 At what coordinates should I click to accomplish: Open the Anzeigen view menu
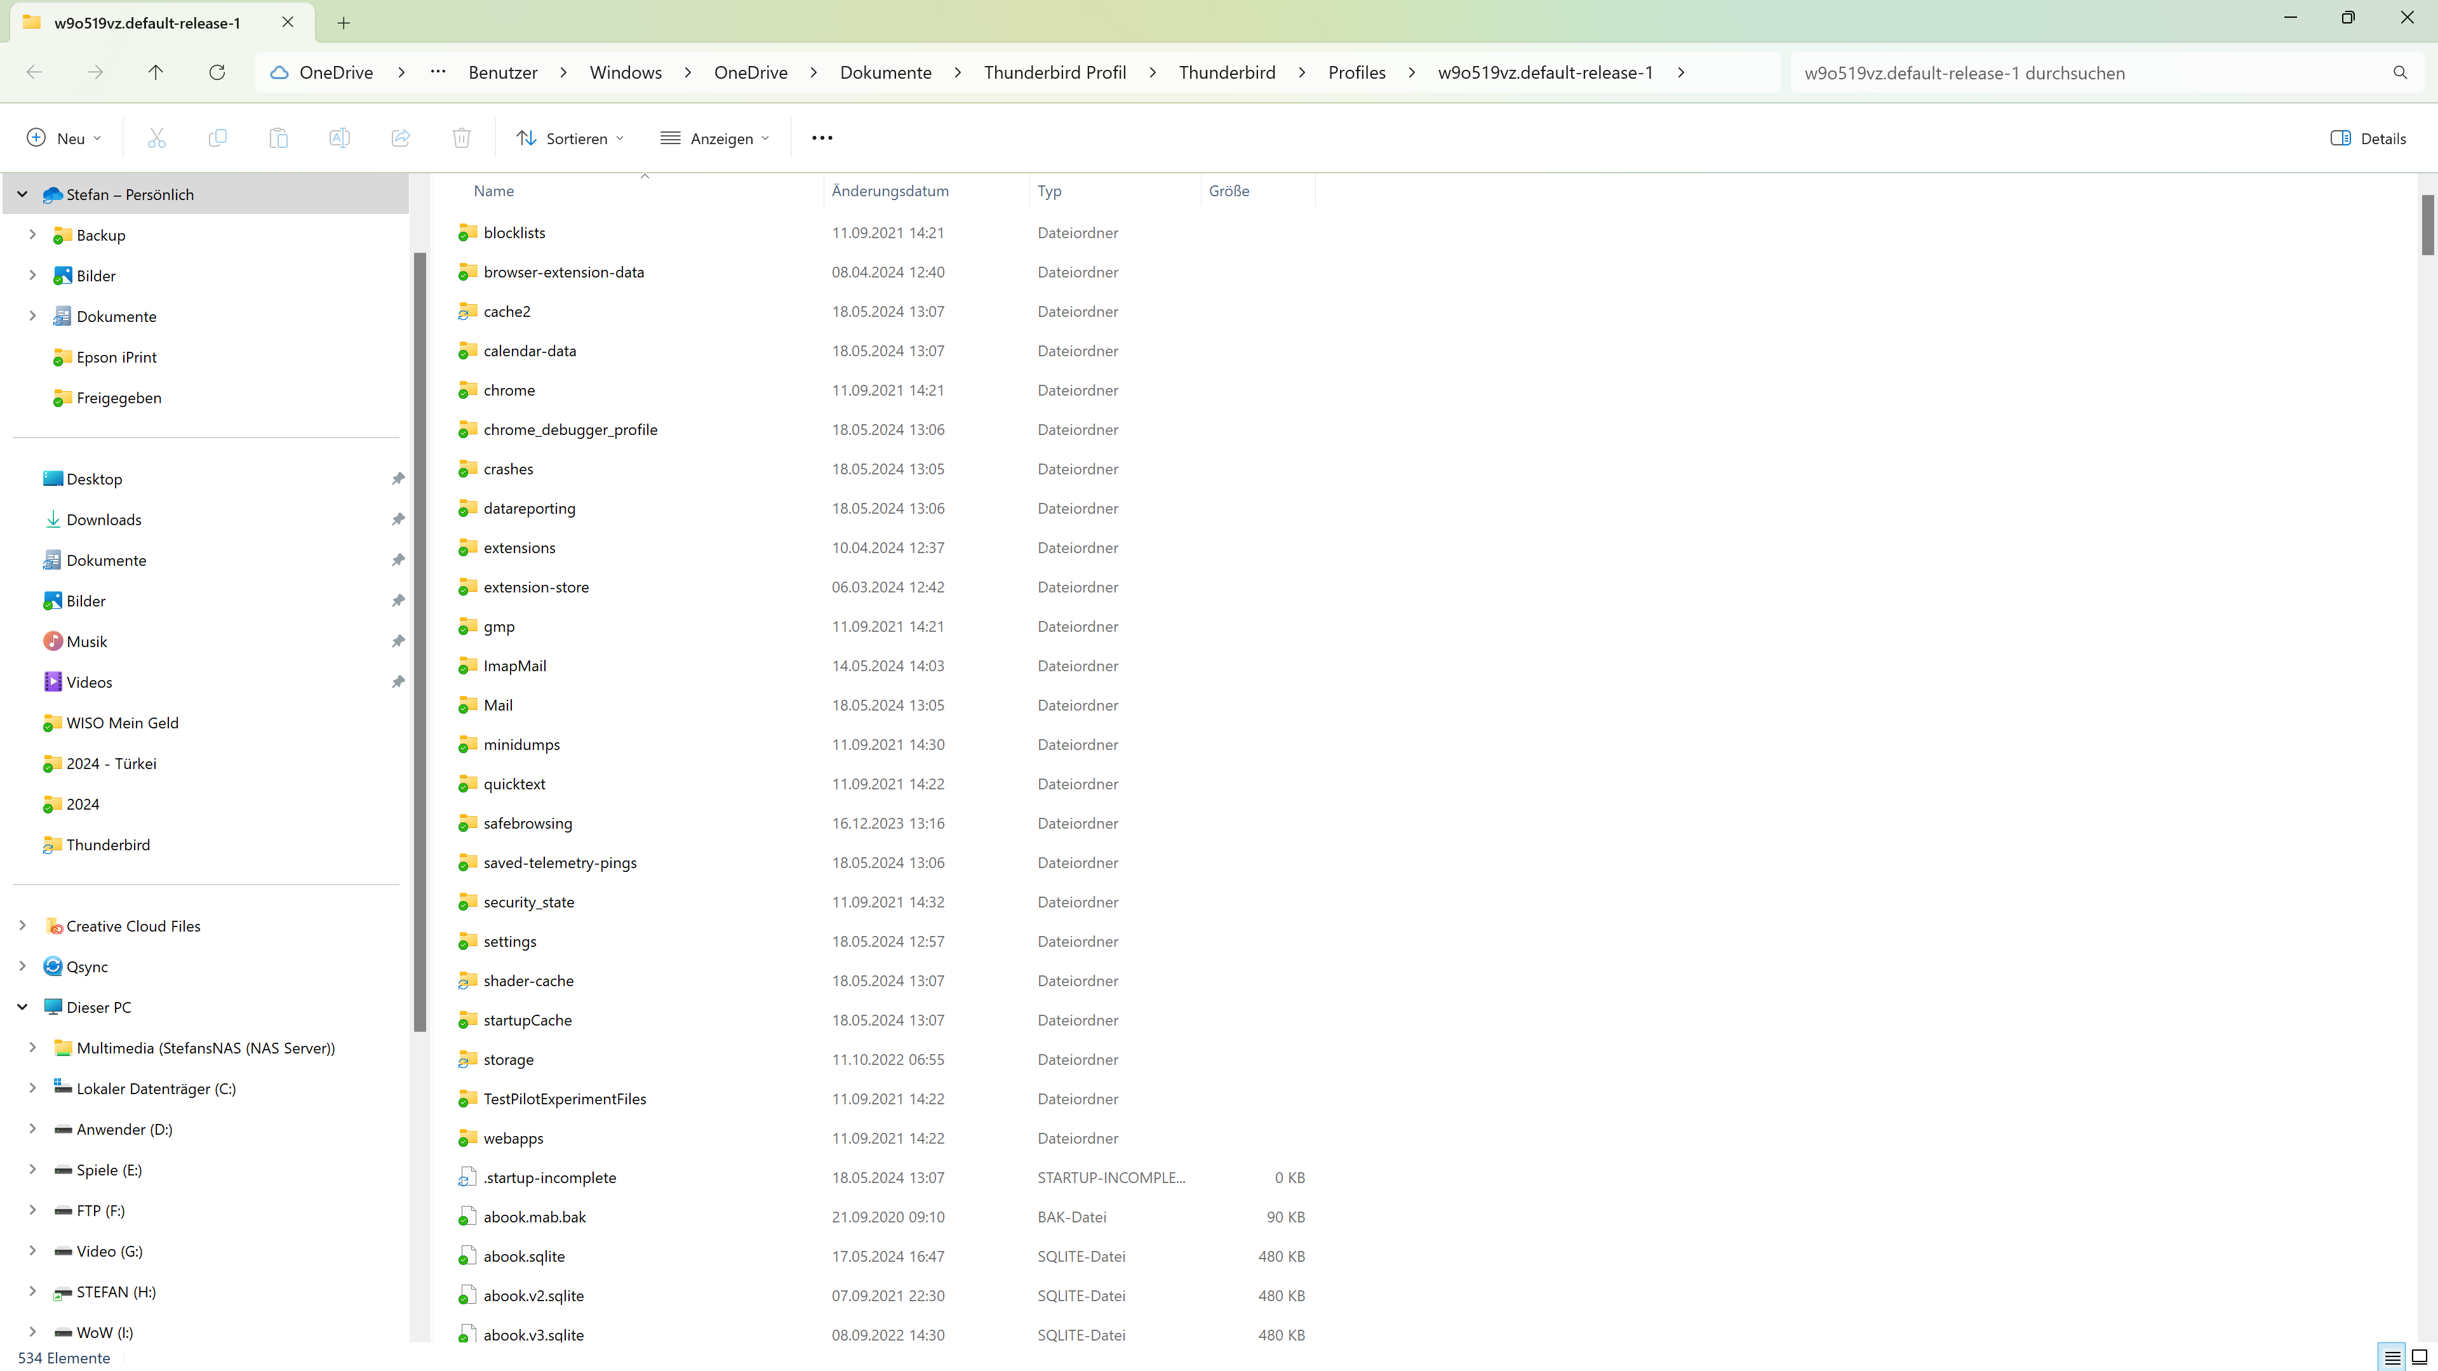tap(714, 138)
